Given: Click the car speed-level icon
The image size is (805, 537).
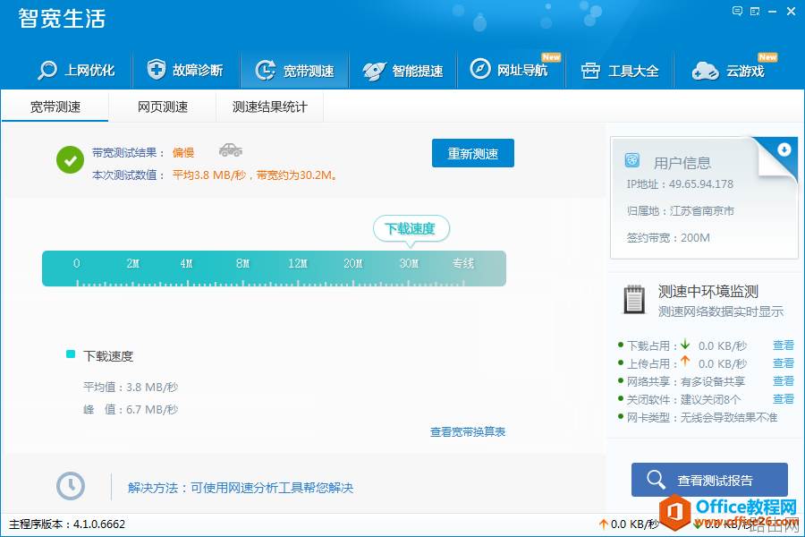Looking at the screenshot, I should [231, 150].
